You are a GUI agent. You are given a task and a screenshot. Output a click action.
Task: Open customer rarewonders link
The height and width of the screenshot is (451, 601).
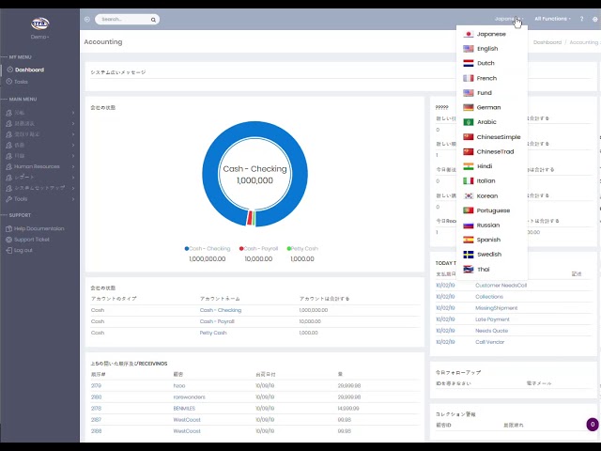tap(189, 397)
